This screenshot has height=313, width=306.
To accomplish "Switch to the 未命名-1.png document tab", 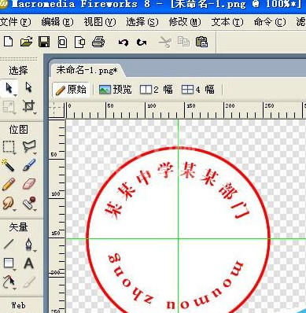I will coord(87,70).
